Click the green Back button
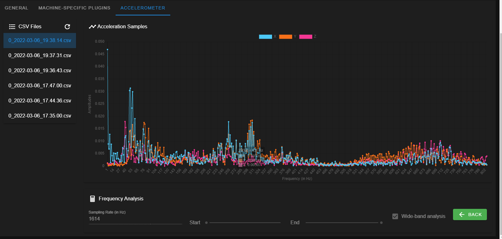This screenshot has width=502, height=239. (470, 215)
